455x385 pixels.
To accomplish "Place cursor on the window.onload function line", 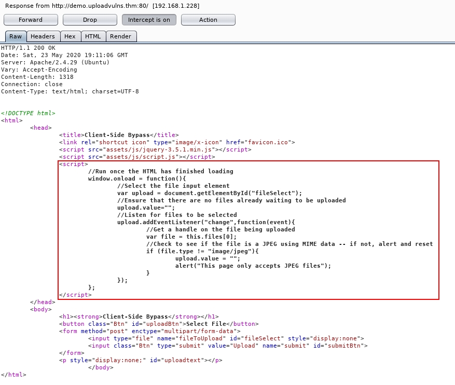I will point(137,178).
